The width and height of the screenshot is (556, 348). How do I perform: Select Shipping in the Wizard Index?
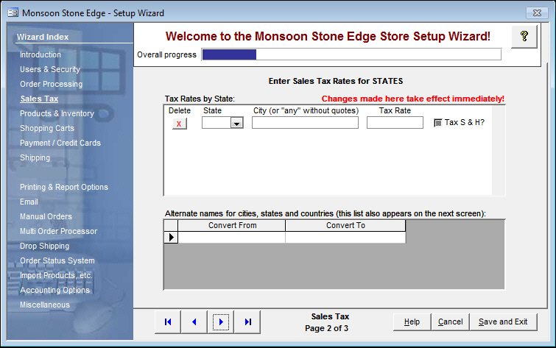tap(35, 157)
